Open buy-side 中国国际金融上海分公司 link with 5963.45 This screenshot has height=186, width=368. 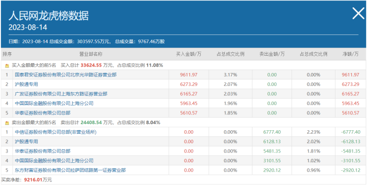point(54,103)
